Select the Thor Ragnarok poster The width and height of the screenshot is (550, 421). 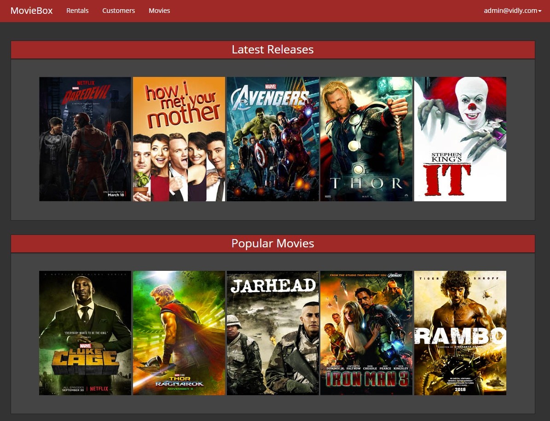pyautogui.click(x=179, y=333)
